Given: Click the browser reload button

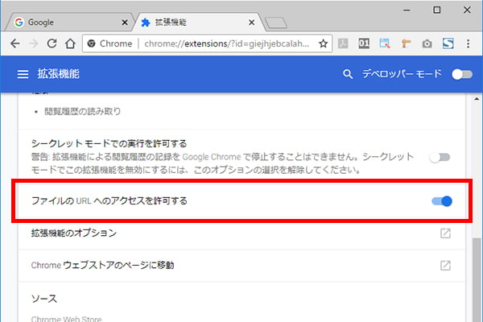Looking at the screenshot, I should [x=52, y=43].
